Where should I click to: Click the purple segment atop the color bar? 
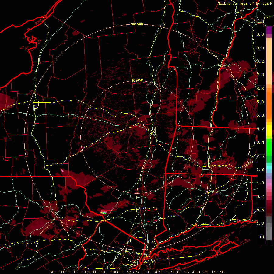(269, 31)
